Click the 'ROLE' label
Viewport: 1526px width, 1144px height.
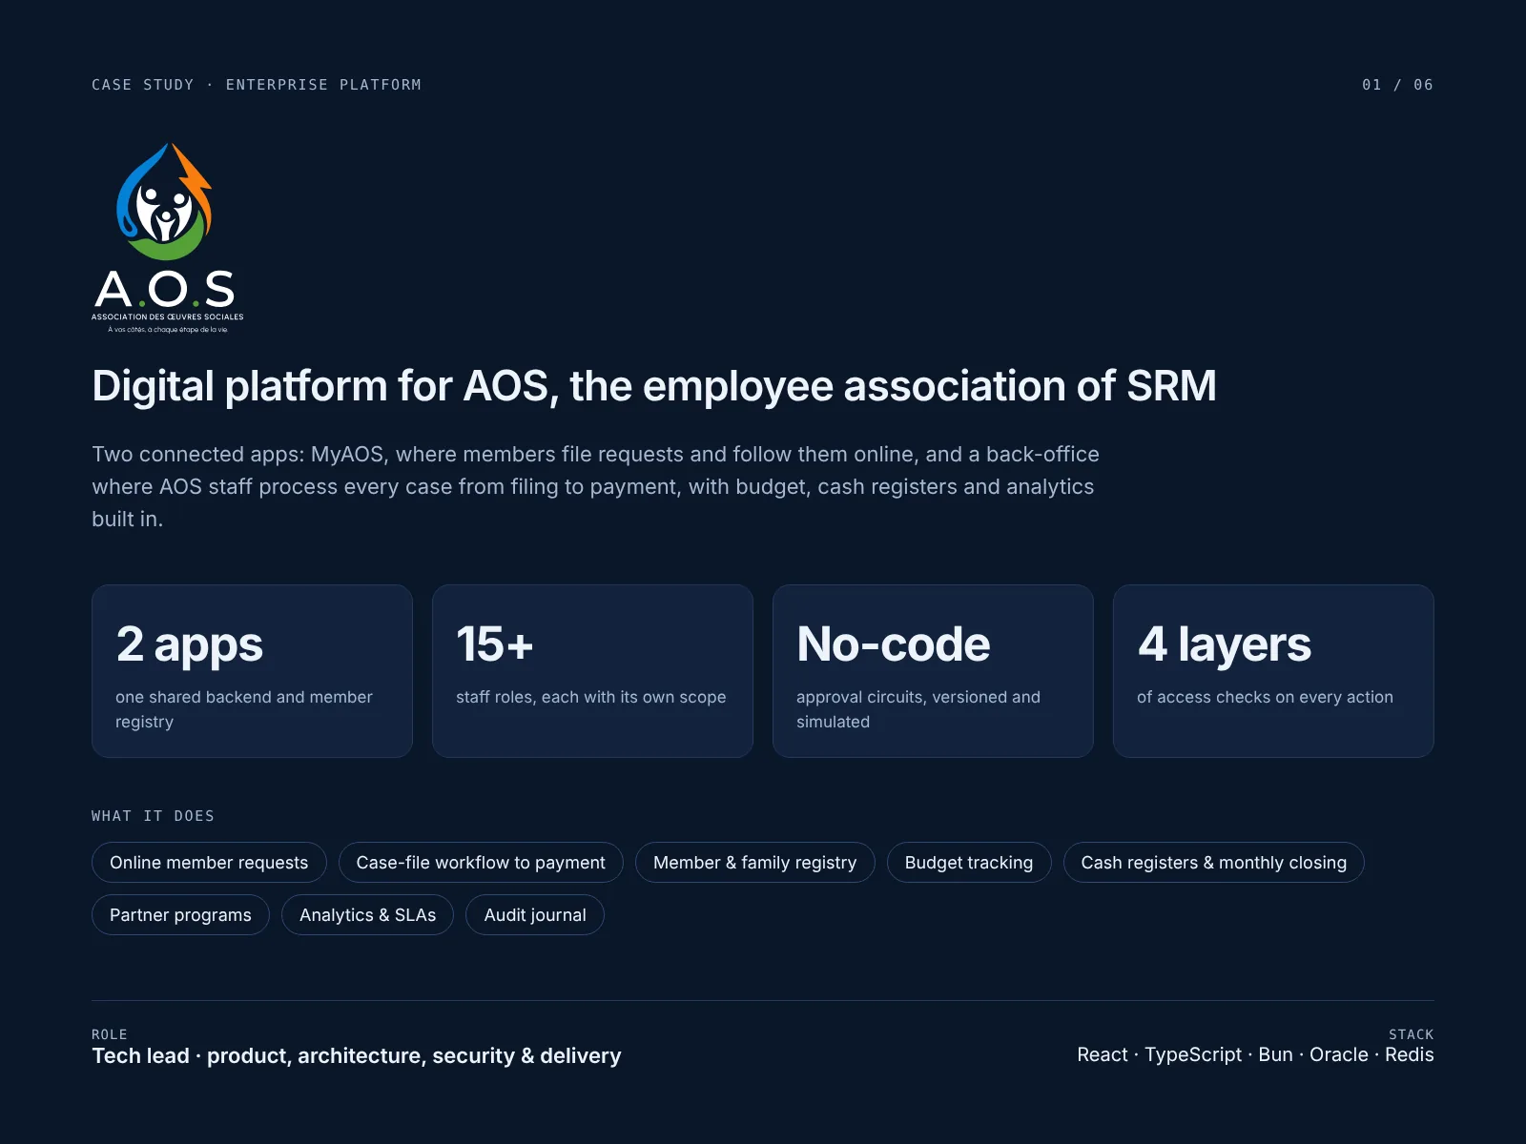[x=110, y=1034]
